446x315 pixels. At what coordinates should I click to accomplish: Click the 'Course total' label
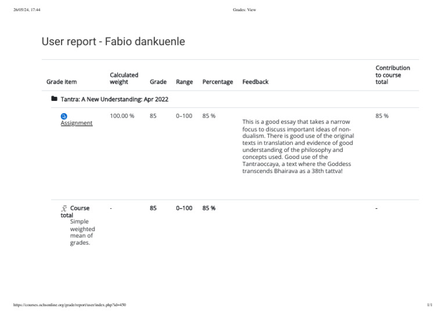pyautogui.click(x=75, y=212)
